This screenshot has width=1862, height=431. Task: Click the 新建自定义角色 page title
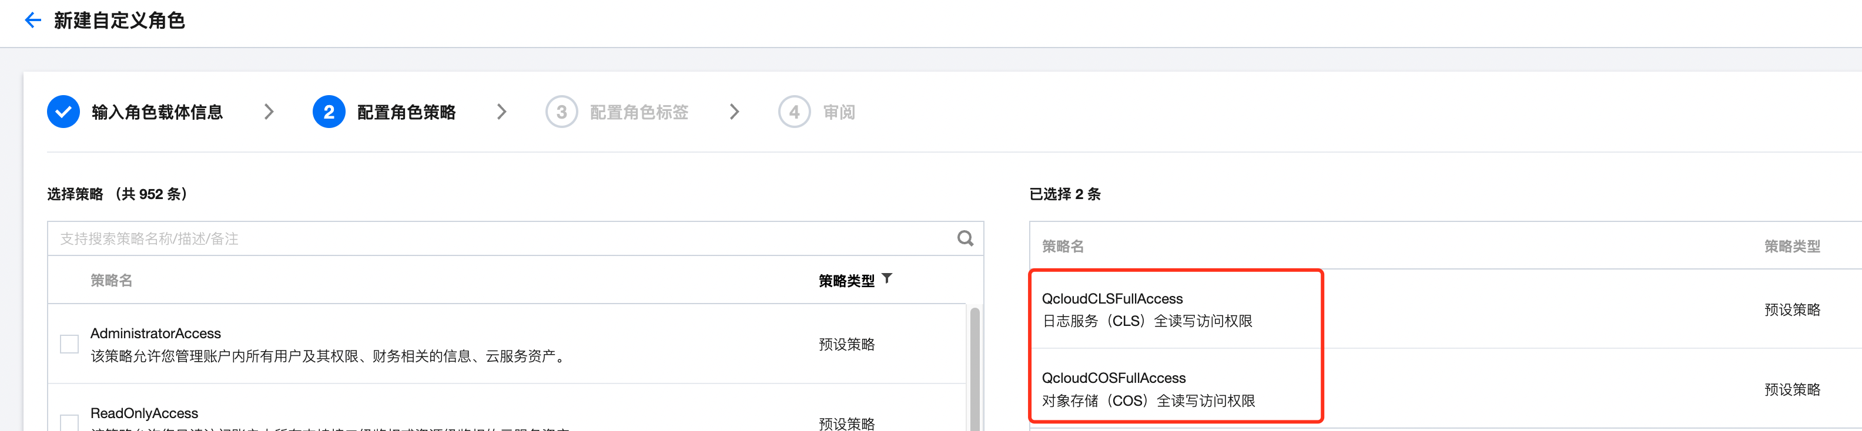119,20
